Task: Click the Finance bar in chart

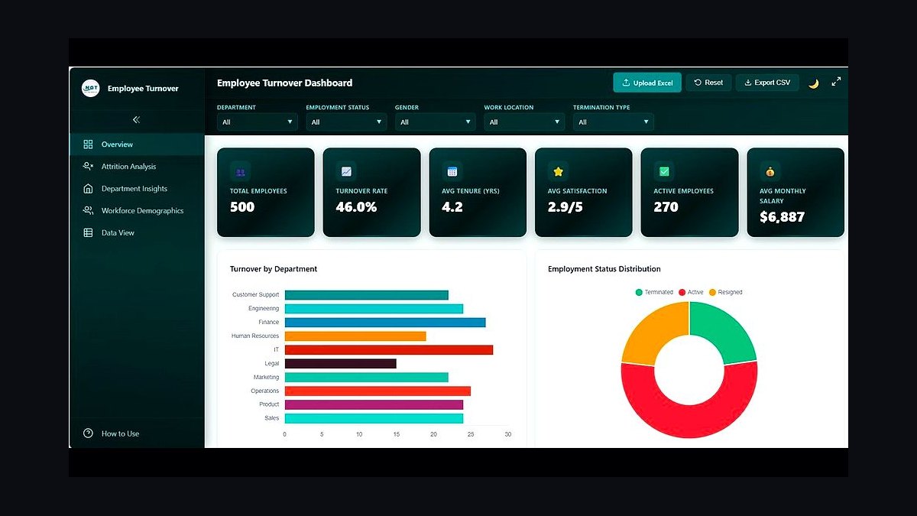Action: [385, 323]
